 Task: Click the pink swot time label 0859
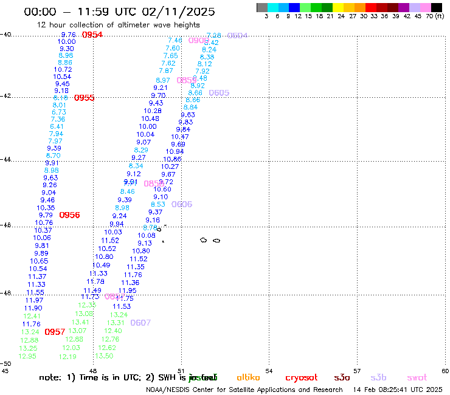(x=187, y=80)
